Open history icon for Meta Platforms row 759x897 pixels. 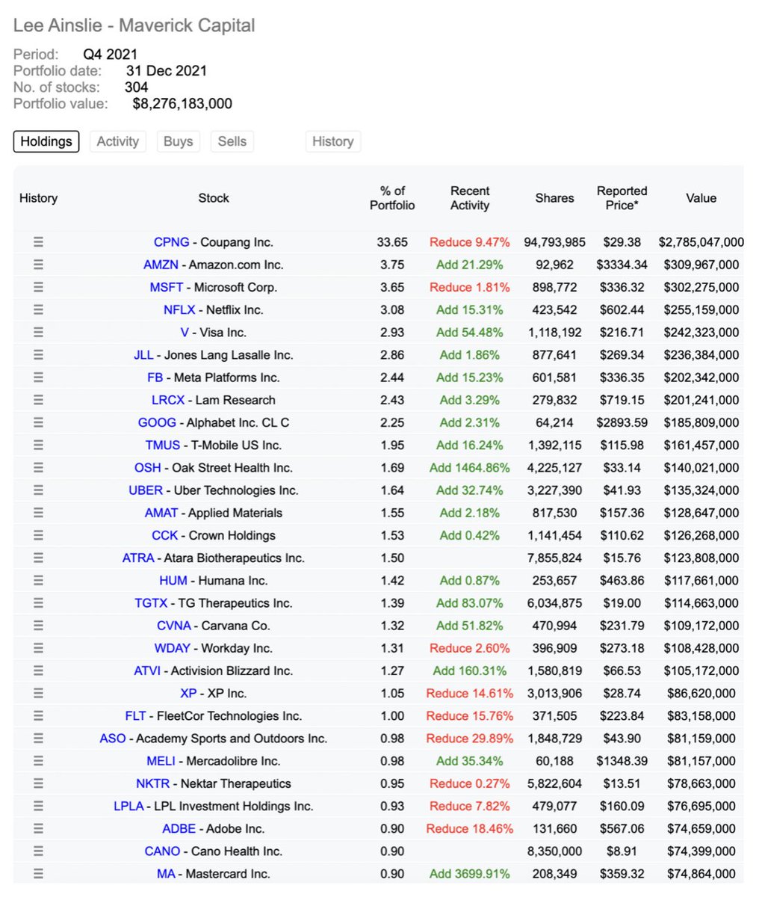(x=38, y=377)
